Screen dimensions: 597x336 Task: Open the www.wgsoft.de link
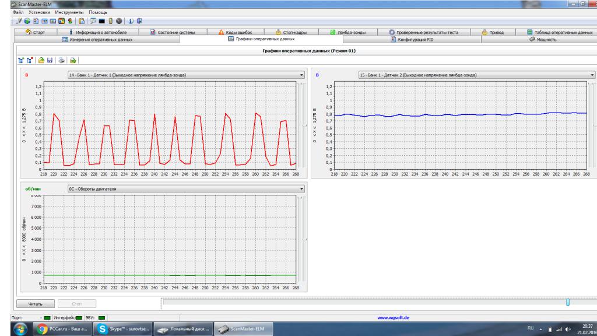(x=394, y=317)
